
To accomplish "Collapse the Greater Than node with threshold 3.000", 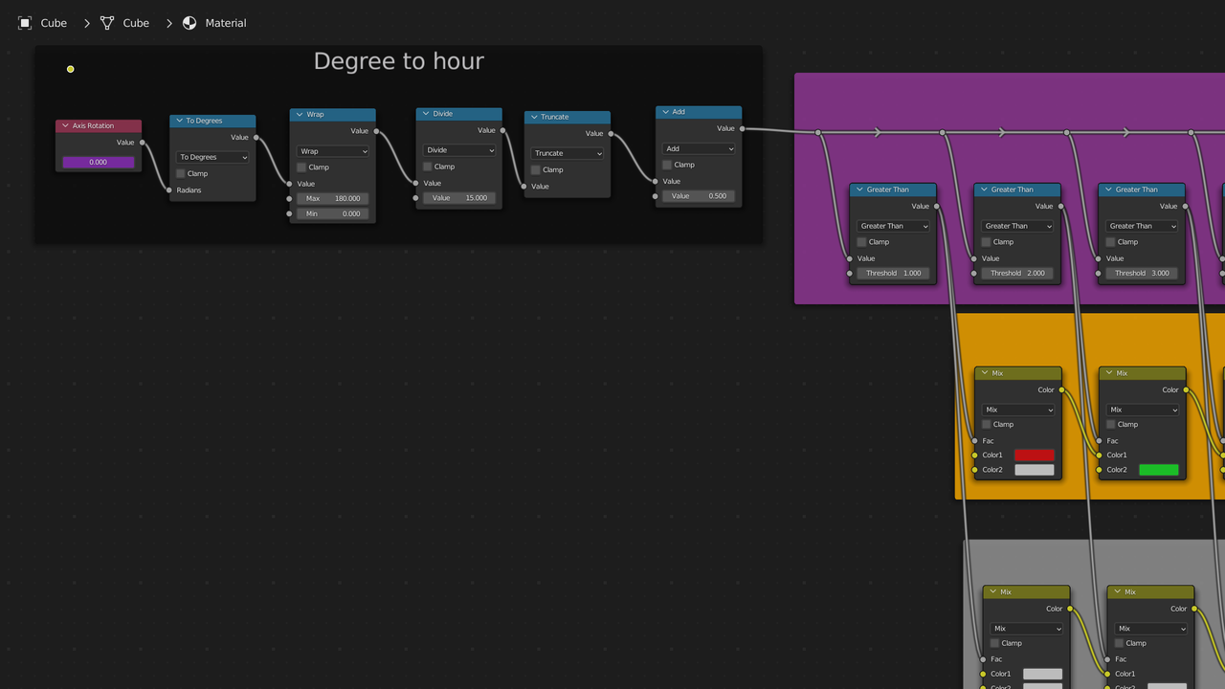I will [1108, 189].
